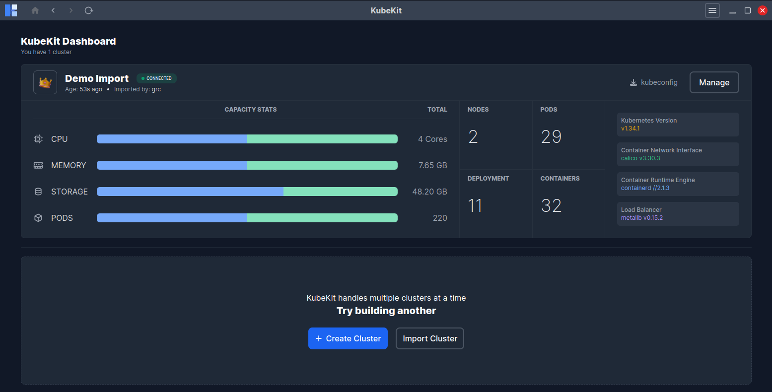Click the Create Cluster button
772x392 pixels.
pyautogui.click(x=348, y=338)
